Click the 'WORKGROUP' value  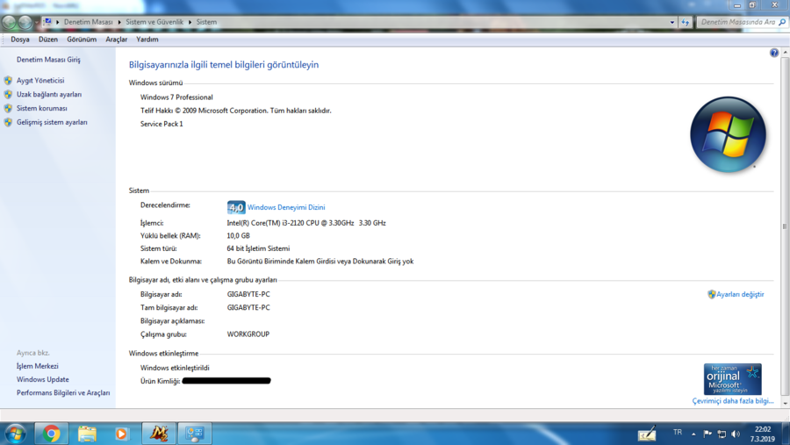pyautogui.click(x=248, y=334)
